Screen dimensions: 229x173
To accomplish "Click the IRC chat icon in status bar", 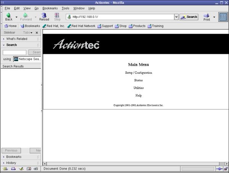I will (36, 169).
